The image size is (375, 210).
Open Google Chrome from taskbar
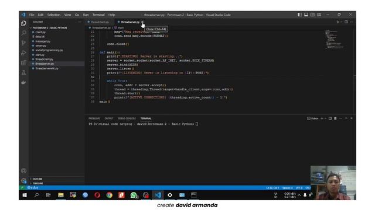coord(110,195)
